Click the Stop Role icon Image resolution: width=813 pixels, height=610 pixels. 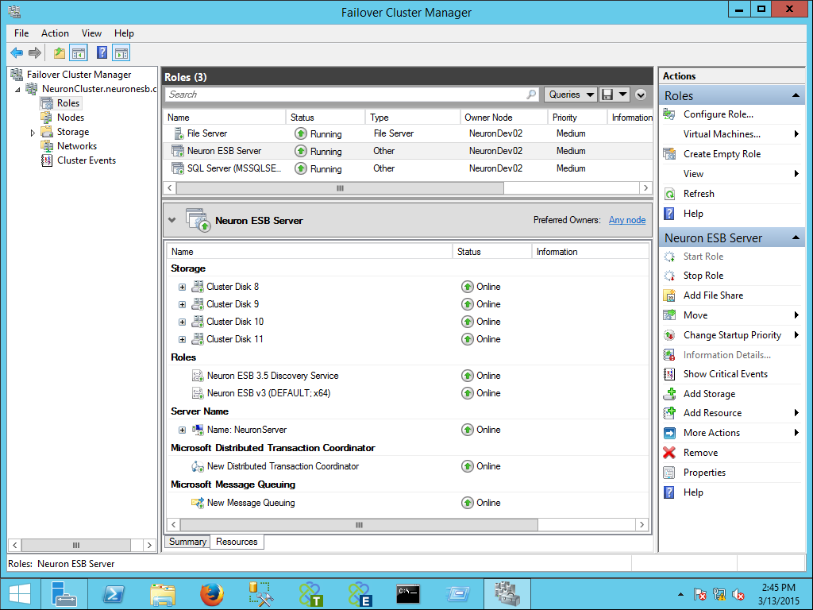pos(669,276)
